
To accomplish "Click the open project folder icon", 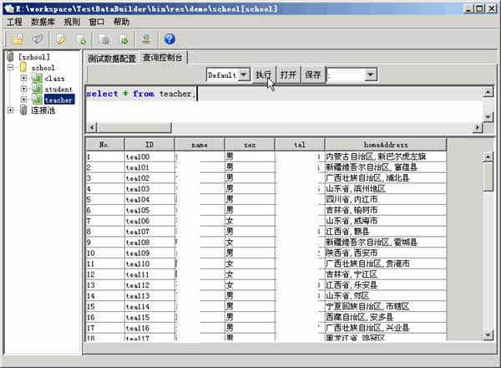I will (17, 39).
